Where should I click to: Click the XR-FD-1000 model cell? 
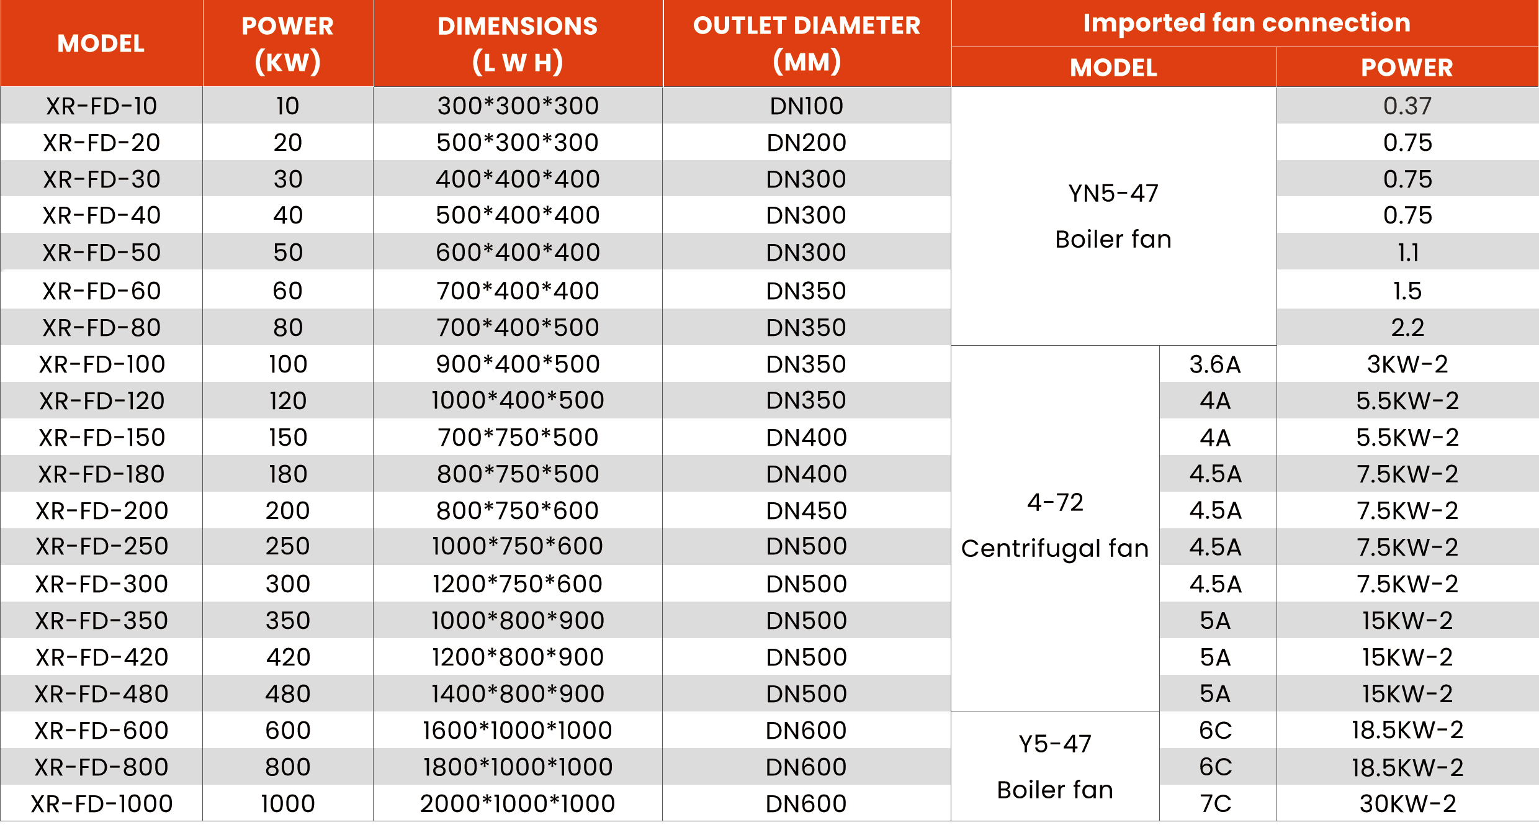[101, 804]
